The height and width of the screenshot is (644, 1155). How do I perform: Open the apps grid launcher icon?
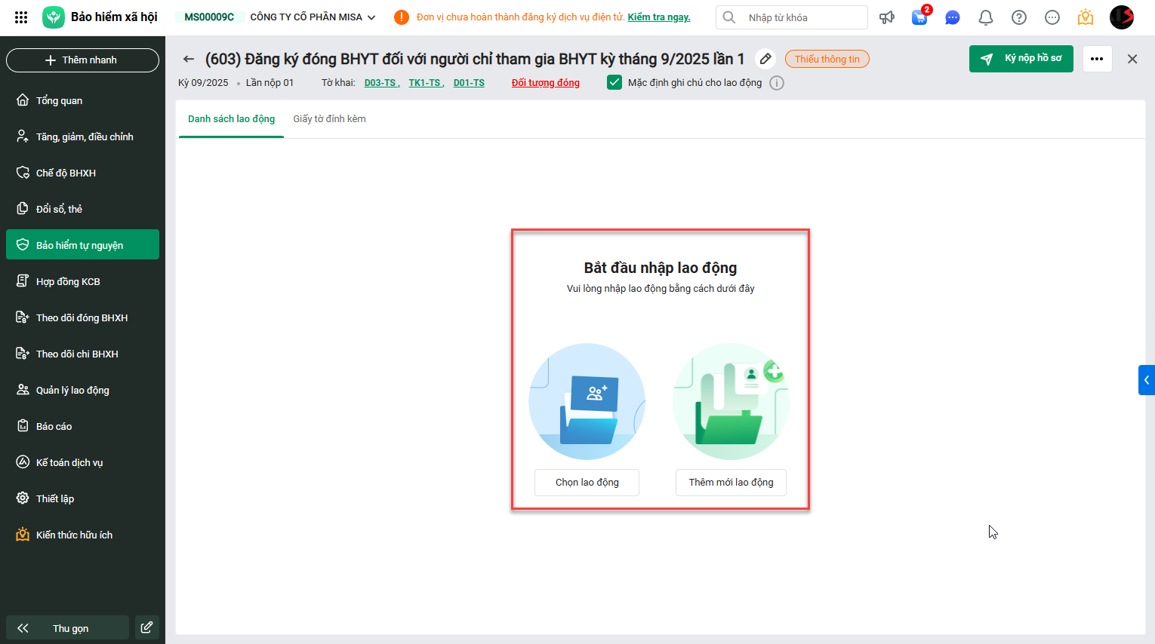click(21, 17)
